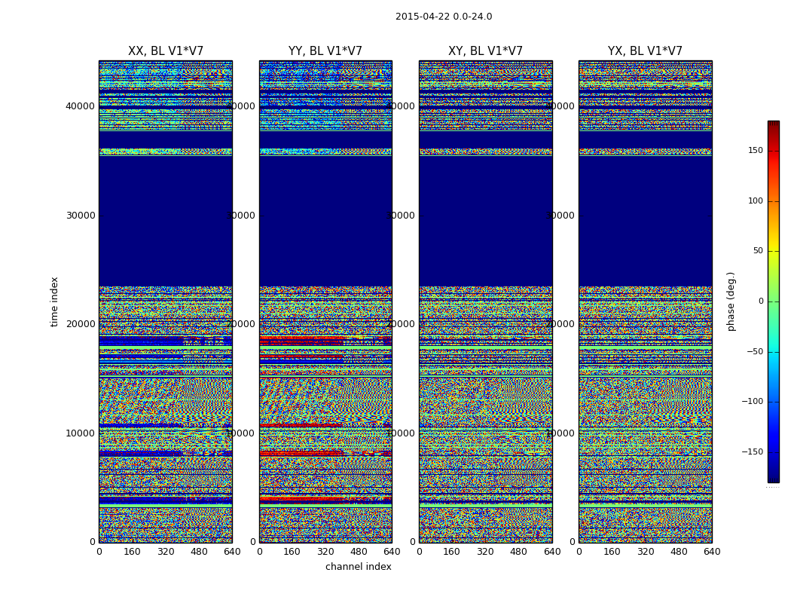Click the XY polarization phase heatmap

486,301
